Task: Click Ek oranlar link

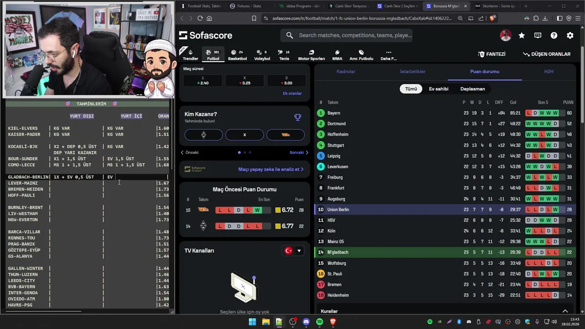Action: coord(292,93)
